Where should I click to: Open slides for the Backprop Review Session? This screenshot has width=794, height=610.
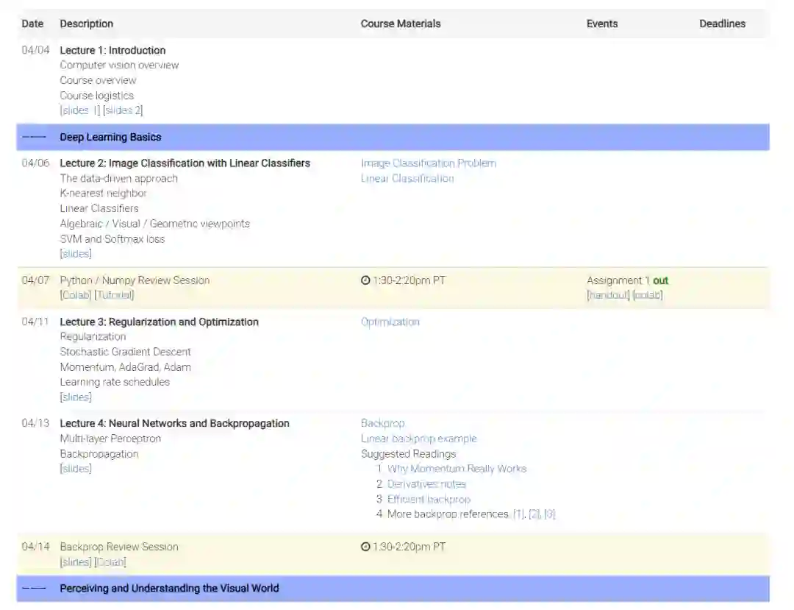pos(76,562)
